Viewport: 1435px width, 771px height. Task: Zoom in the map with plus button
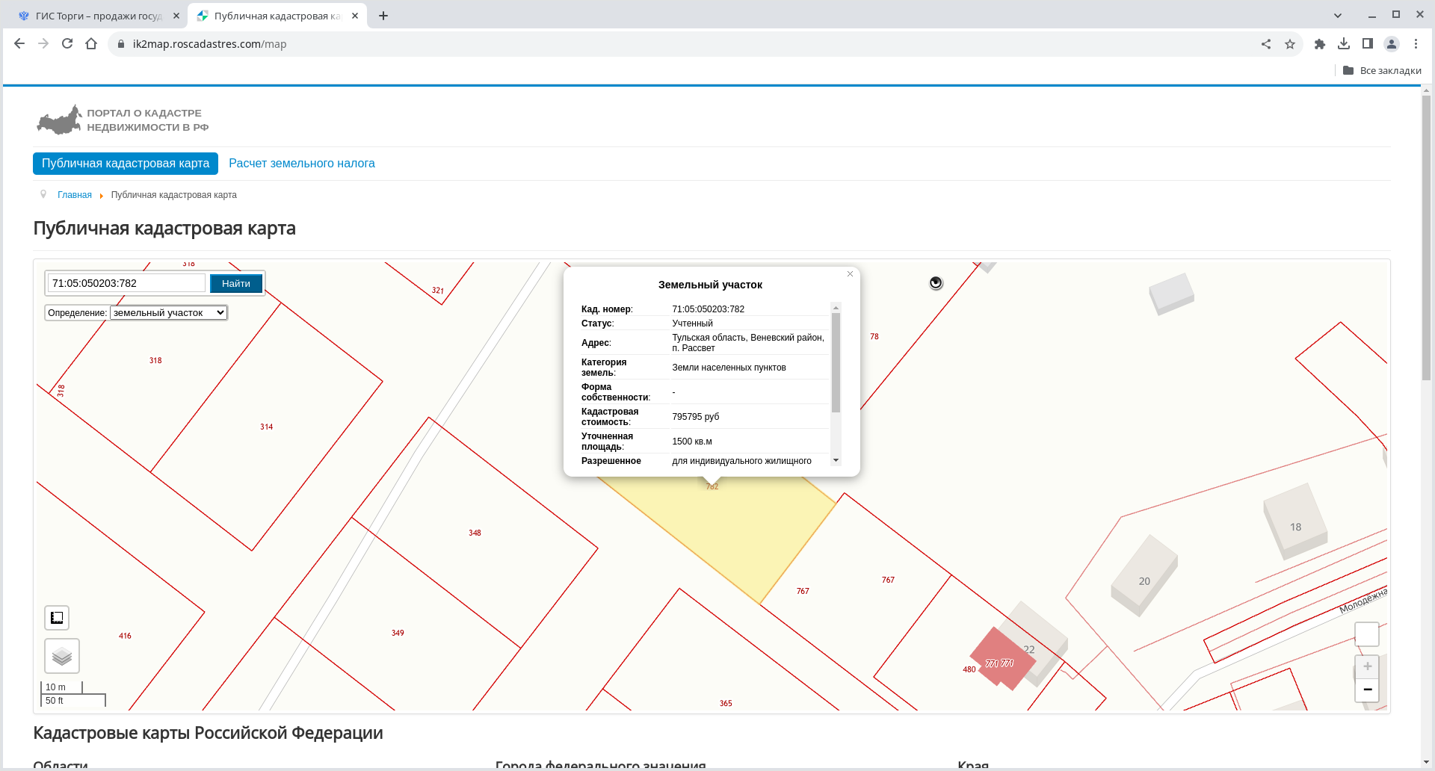coord(1367,666)
